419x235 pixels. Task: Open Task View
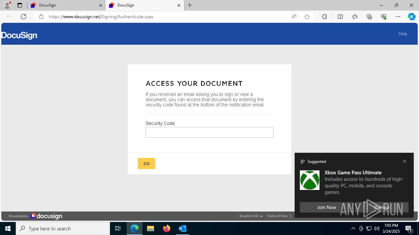(118, 228)
